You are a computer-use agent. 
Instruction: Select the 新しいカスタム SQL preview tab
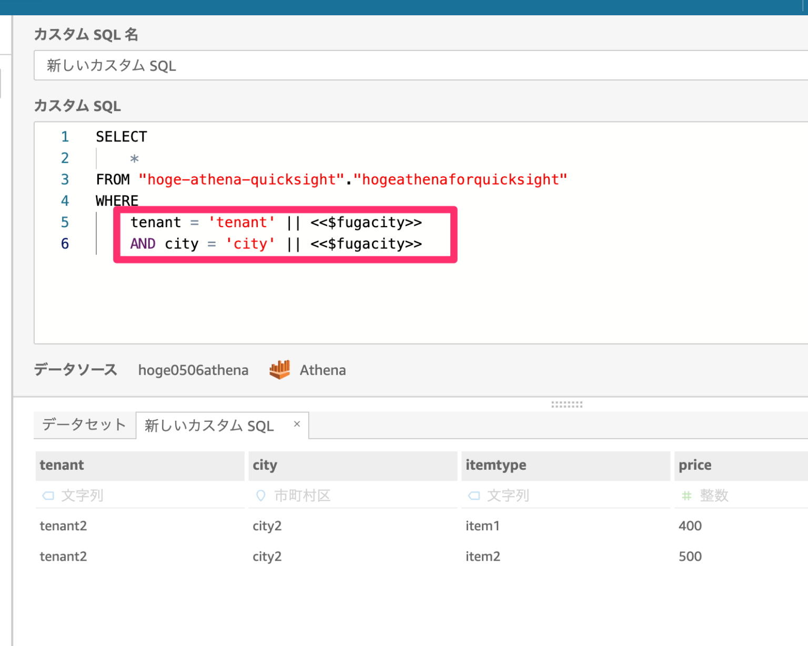tap(208, 425)
